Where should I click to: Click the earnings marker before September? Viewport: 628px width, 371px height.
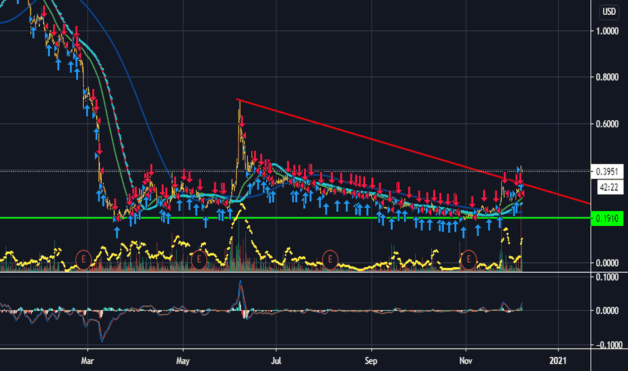pos(330,260)
